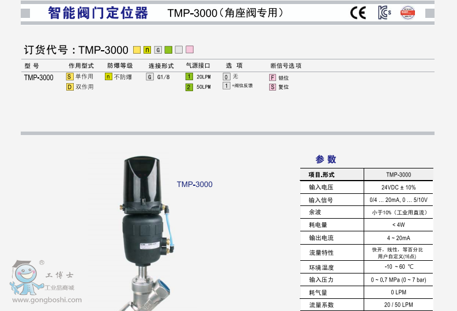Click the empty yellow square in 订货代号 row
Screen dimensions: 457x311
click(137, 50)
